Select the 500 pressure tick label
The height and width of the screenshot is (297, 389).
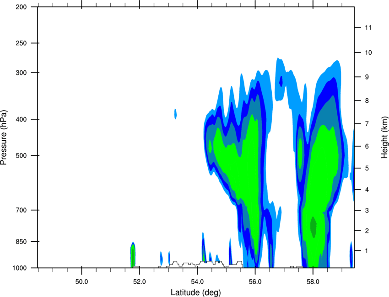click(21, 155)
